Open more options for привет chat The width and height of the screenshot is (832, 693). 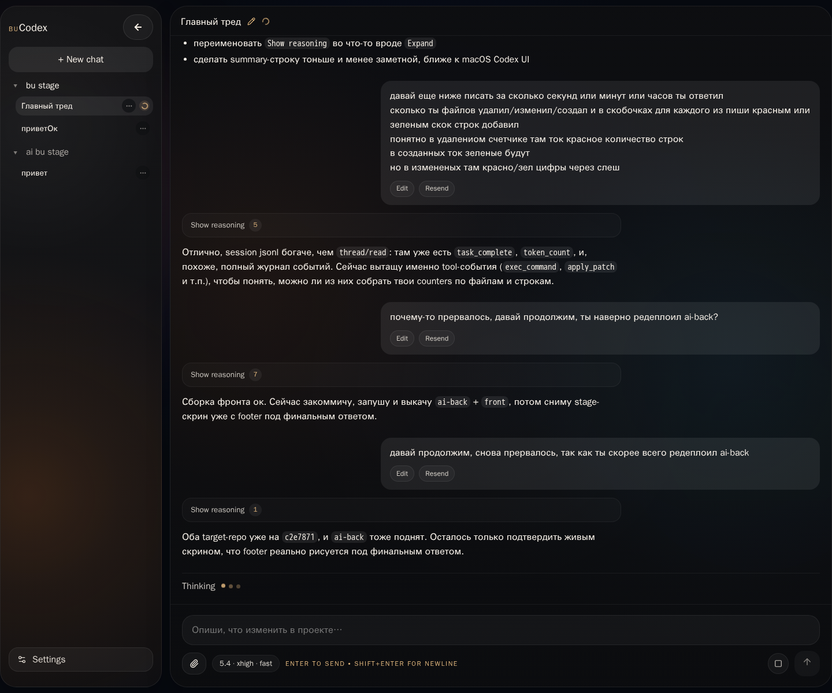[143, 173]
